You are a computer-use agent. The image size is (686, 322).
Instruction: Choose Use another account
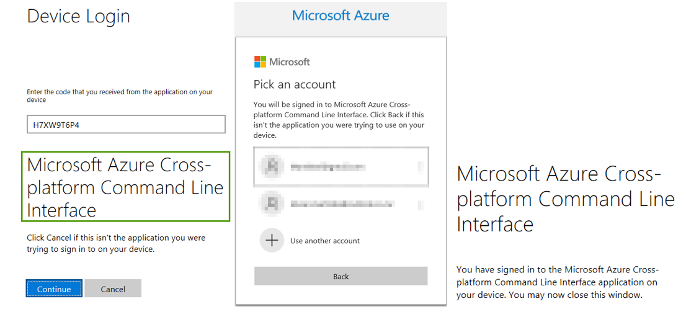click(x=324, y=241)
